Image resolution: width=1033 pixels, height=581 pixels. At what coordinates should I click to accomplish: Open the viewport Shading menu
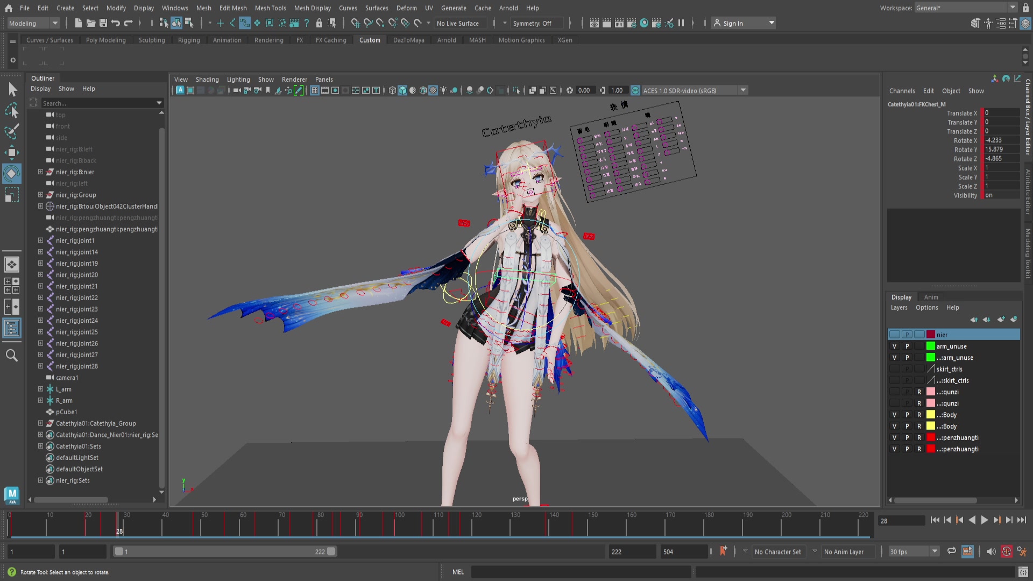[207, 80]
